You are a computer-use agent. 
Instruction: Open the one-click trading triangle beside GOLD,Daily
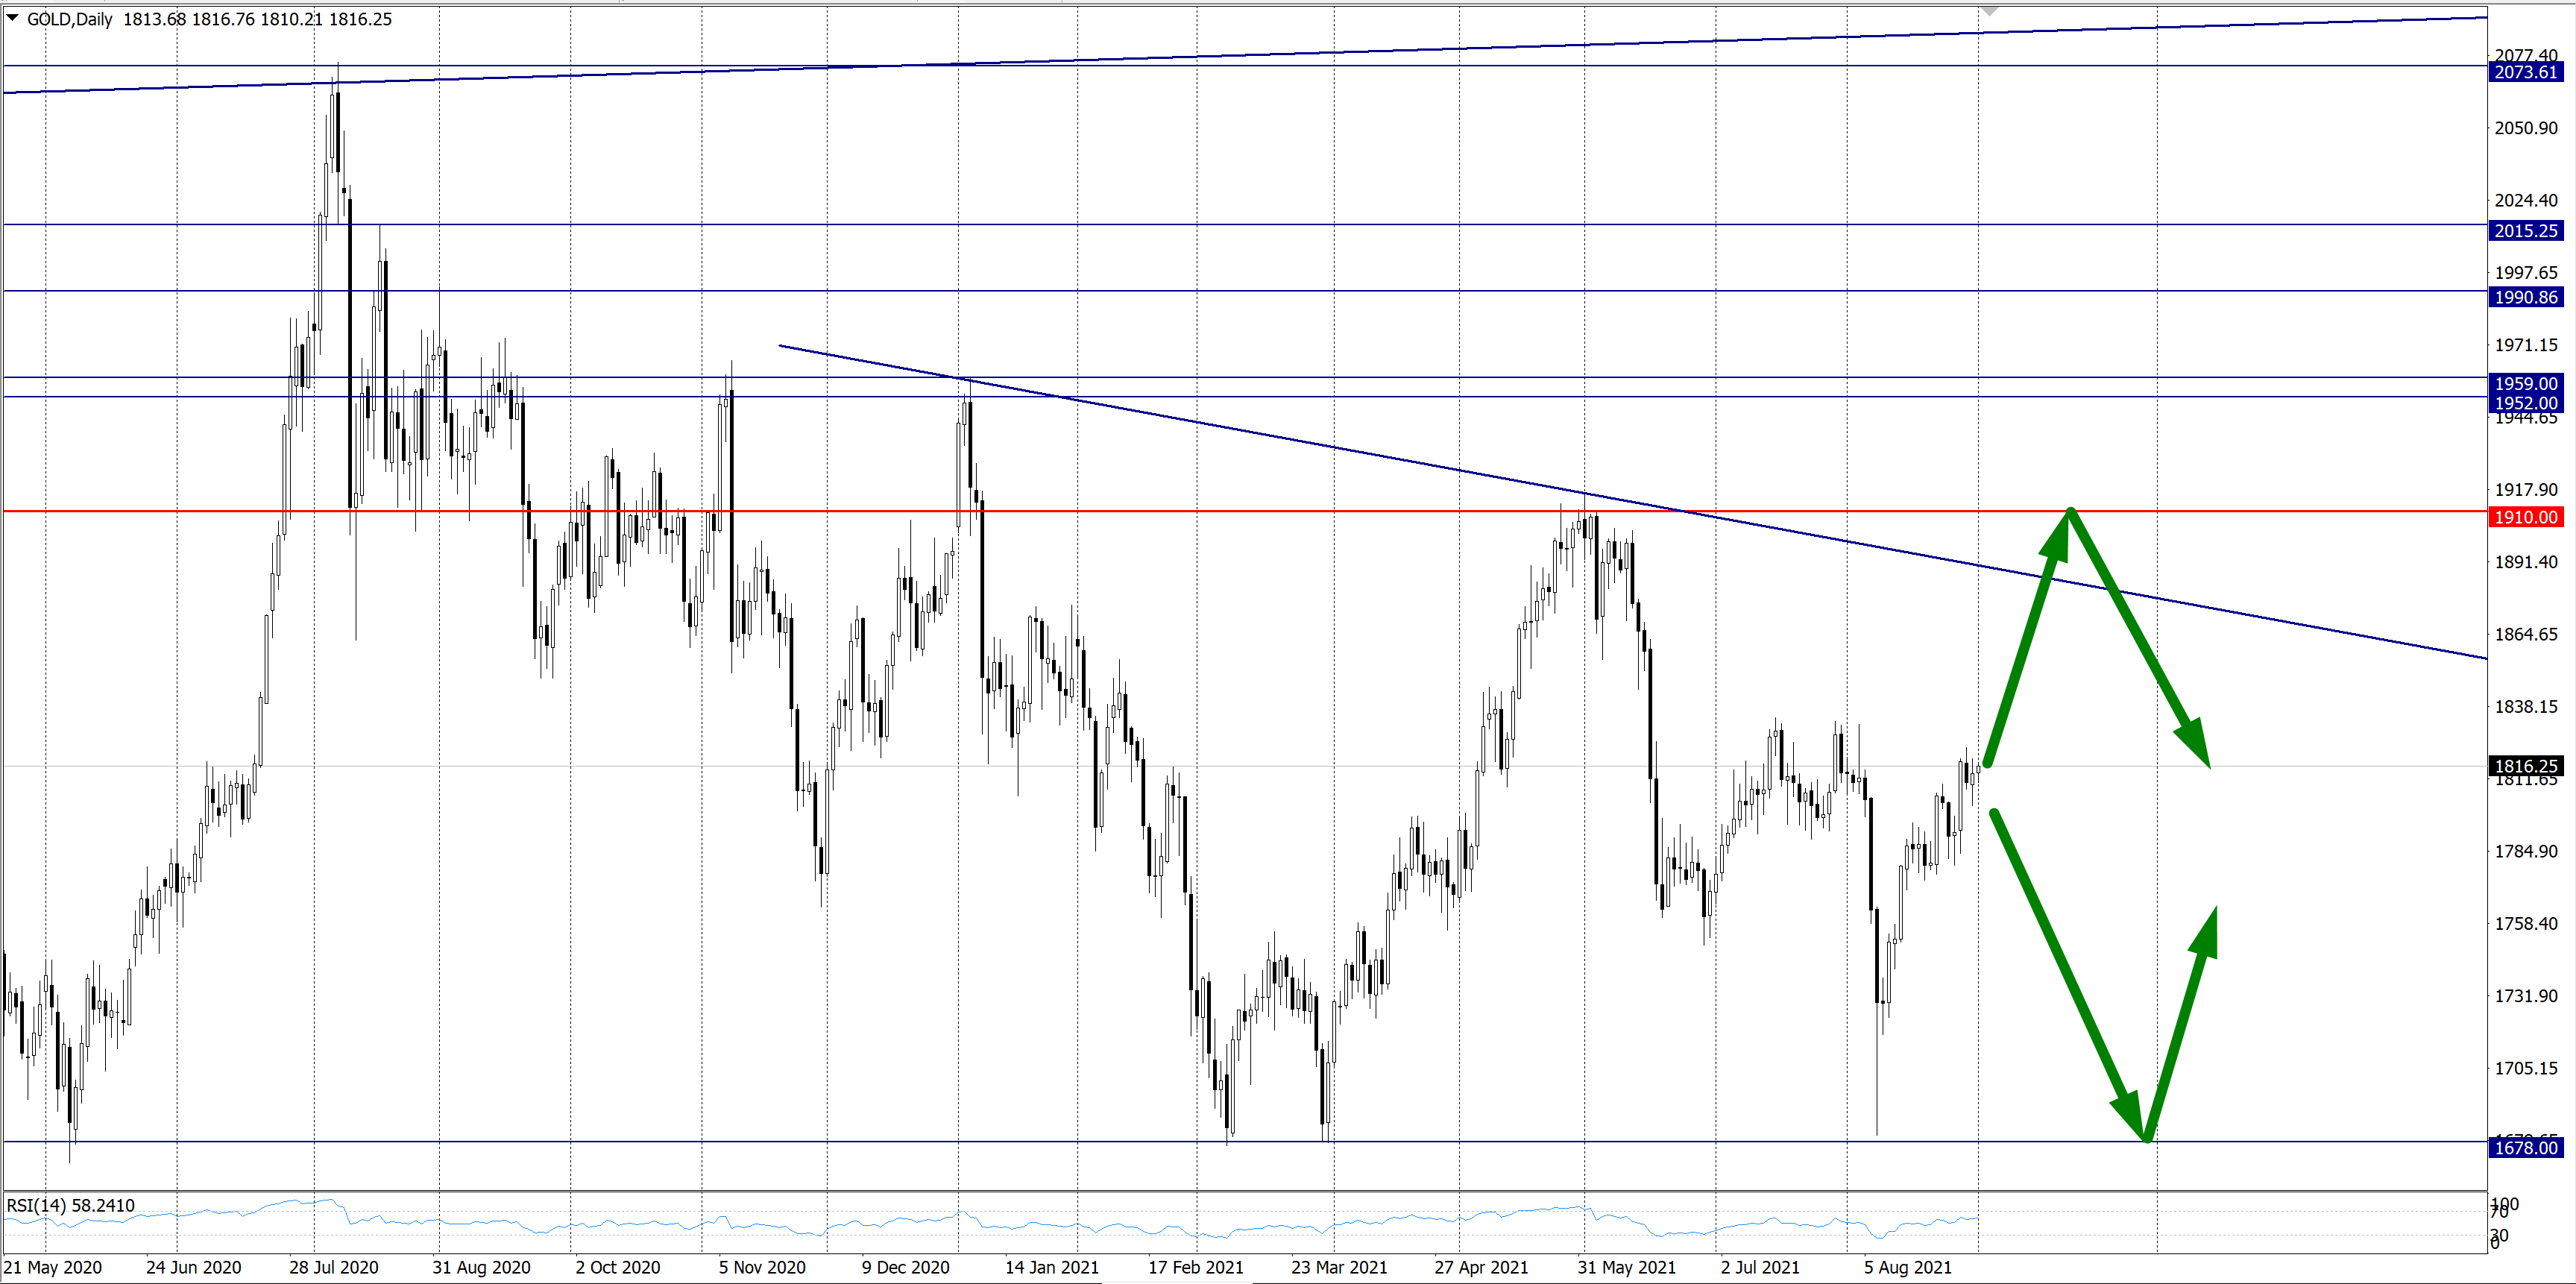pos(12,18)
